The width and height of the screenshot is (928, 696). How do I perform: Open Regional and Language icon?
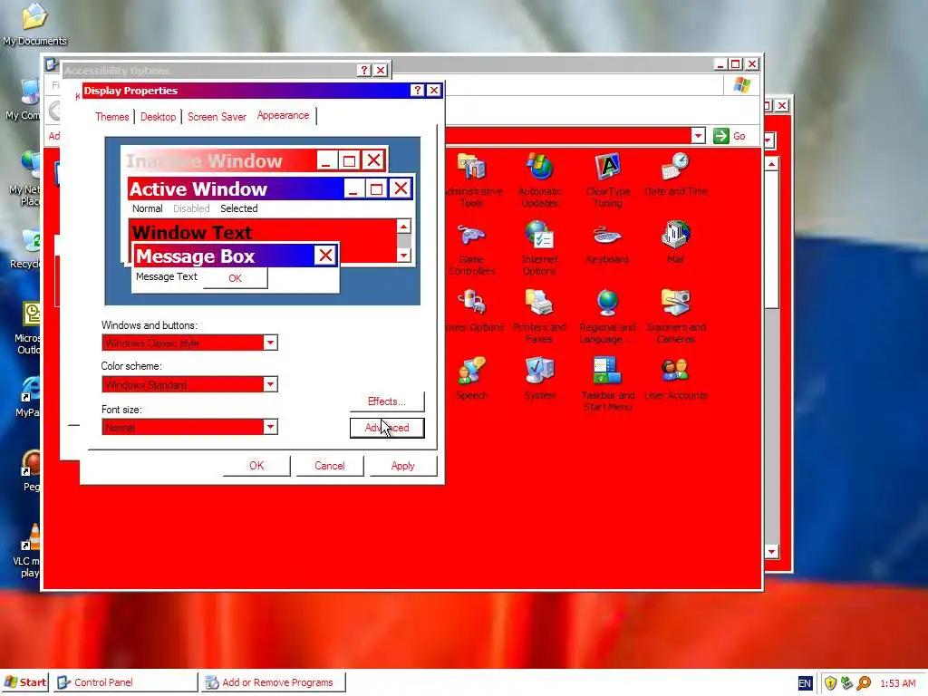607,316
